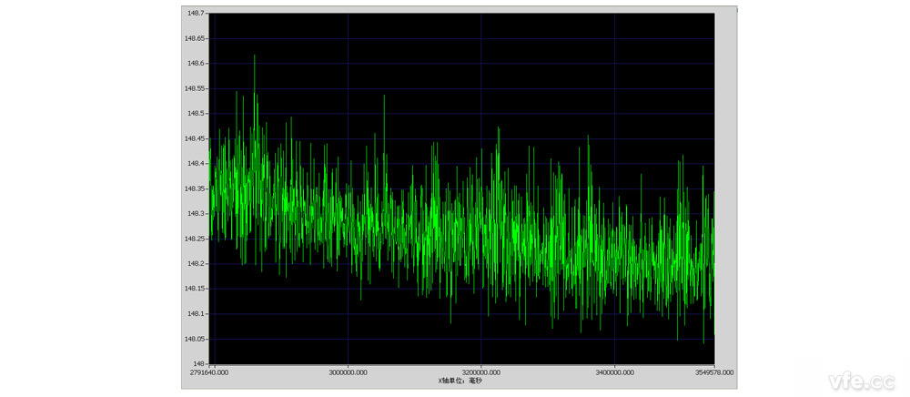910x397 pixels.
Task: Click the 3000000.000 X-axis tick label
Action: [x=348, y=372]
